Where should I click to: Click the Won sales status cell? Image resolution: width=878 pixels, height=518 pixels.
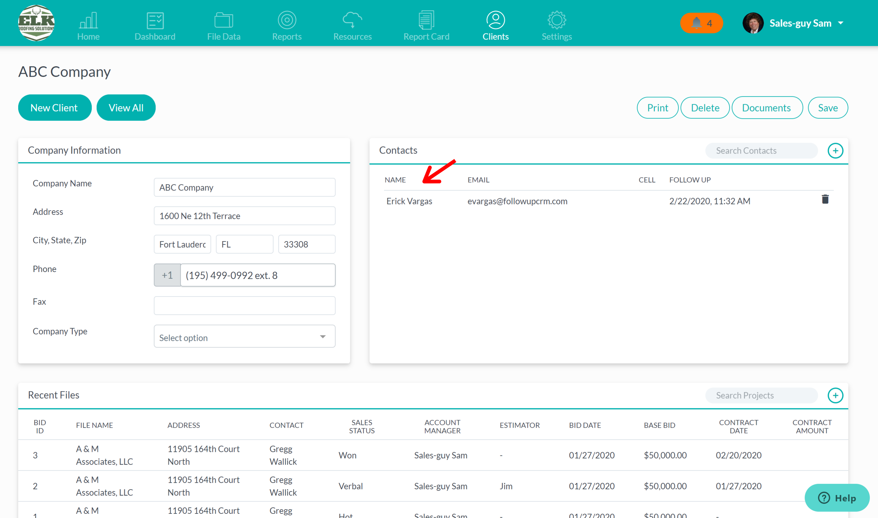347,455
